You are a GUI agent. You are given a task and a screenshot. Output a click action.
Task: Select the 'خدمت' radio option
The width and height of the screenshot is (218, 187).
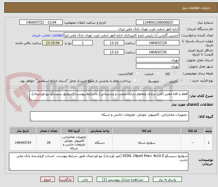158,73
